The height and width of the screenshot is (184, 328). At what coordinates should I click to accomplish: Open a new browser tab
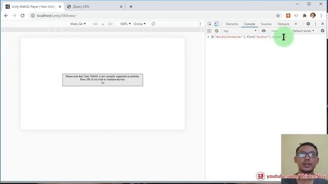(x=131, y=7)
